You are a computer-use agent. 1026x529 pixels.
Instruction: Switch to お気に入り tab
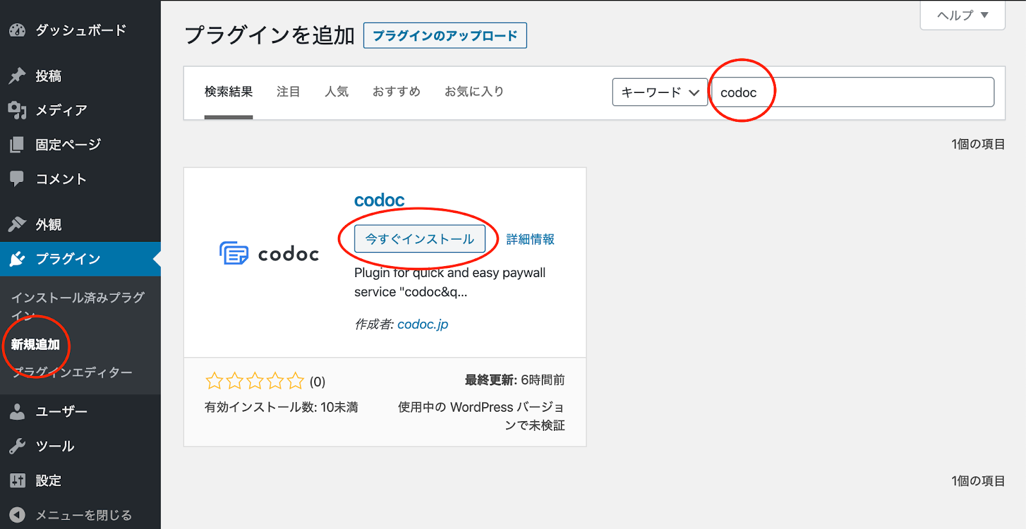(x=474, y=92)
